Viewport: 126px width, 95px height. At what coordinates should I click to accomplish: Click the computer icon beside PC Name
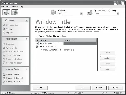(53, 13)
